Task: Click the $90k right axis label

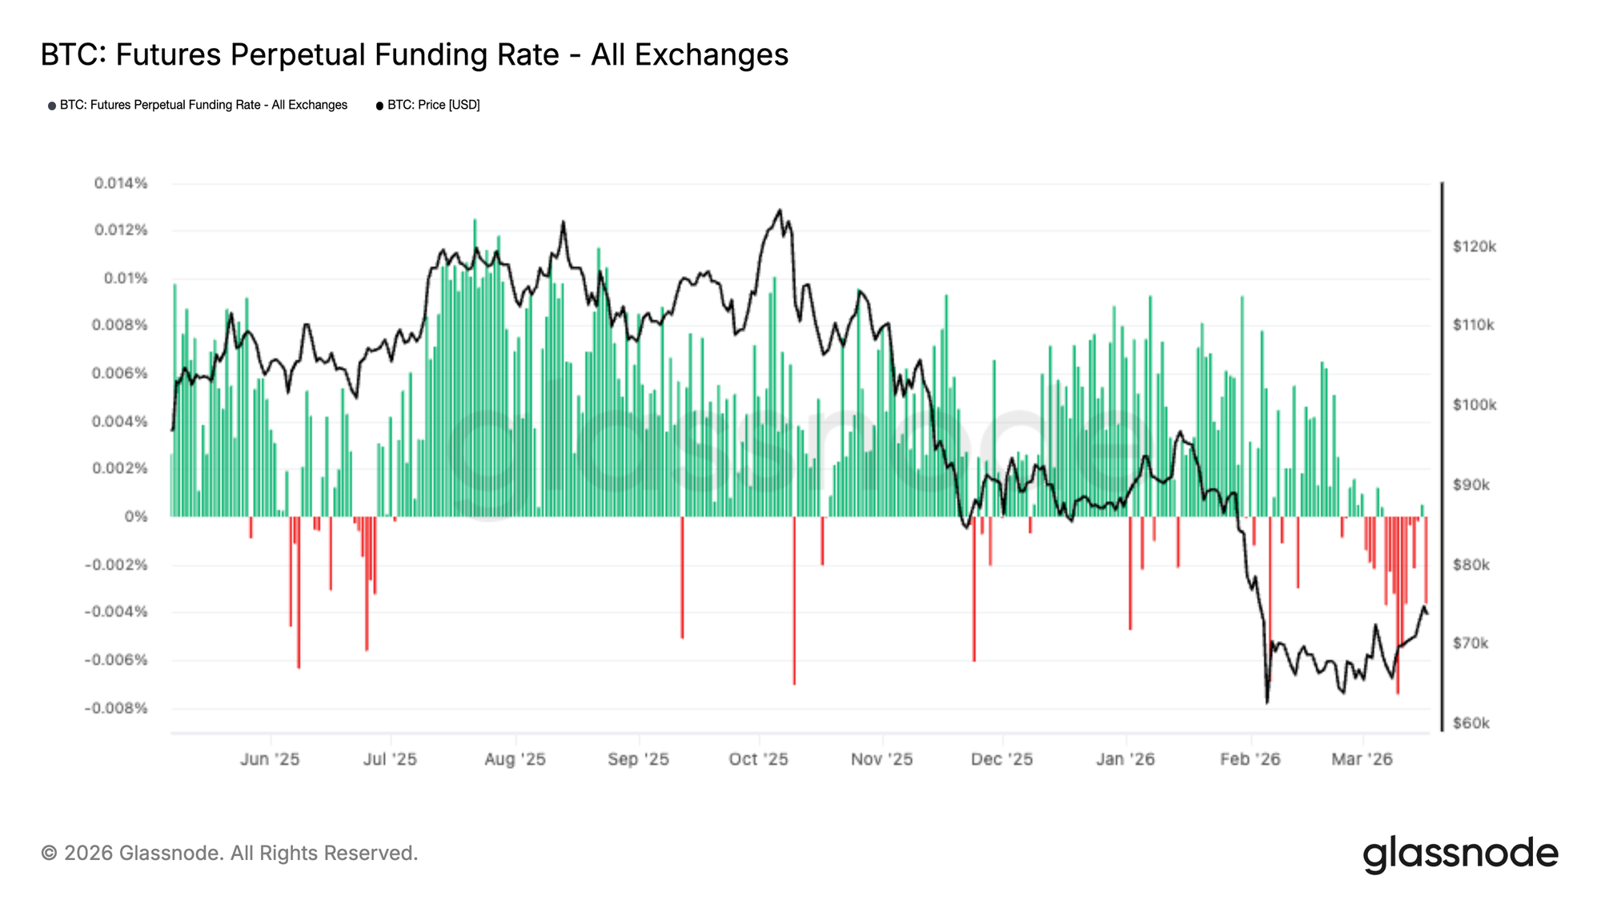Action: (1471, 485)
